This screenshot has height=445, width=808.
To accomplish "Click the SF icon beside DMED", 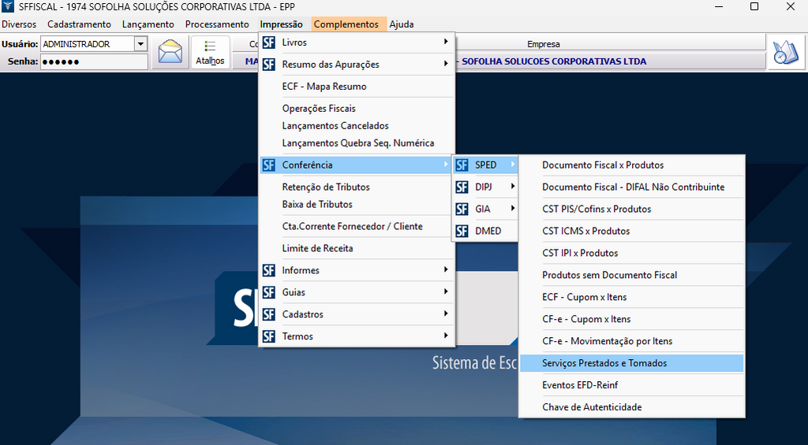I will pos(462,231).
